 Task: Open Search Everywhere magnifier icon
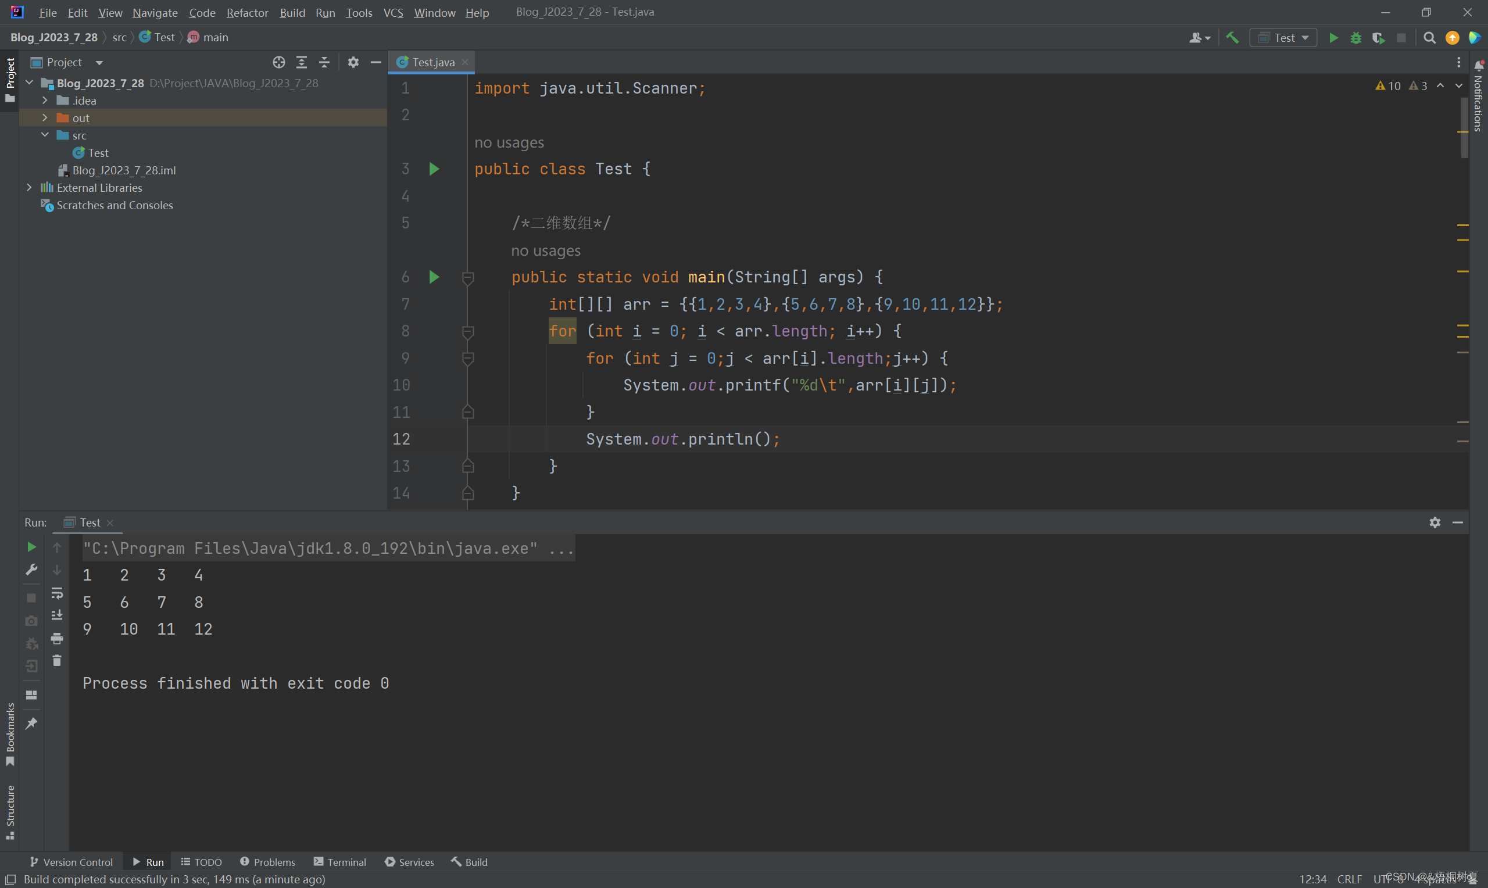(1429, 38)
